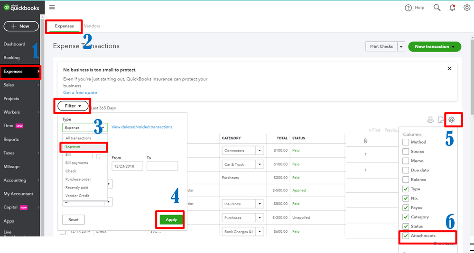Open Mileage in the sidebar
Screen dimensions: 474x253
tap(11, 167)
